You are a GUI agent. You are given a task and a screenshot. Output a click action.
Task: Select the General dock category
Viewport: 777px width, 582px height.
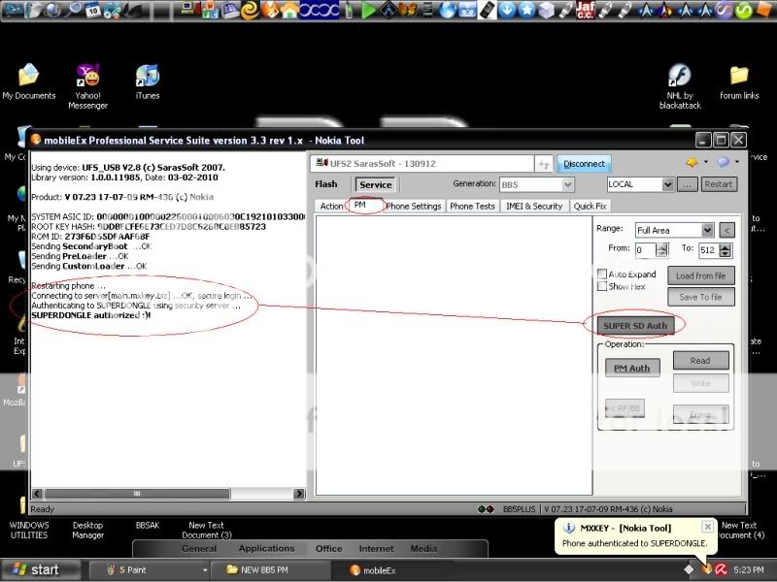coord(199,548)
